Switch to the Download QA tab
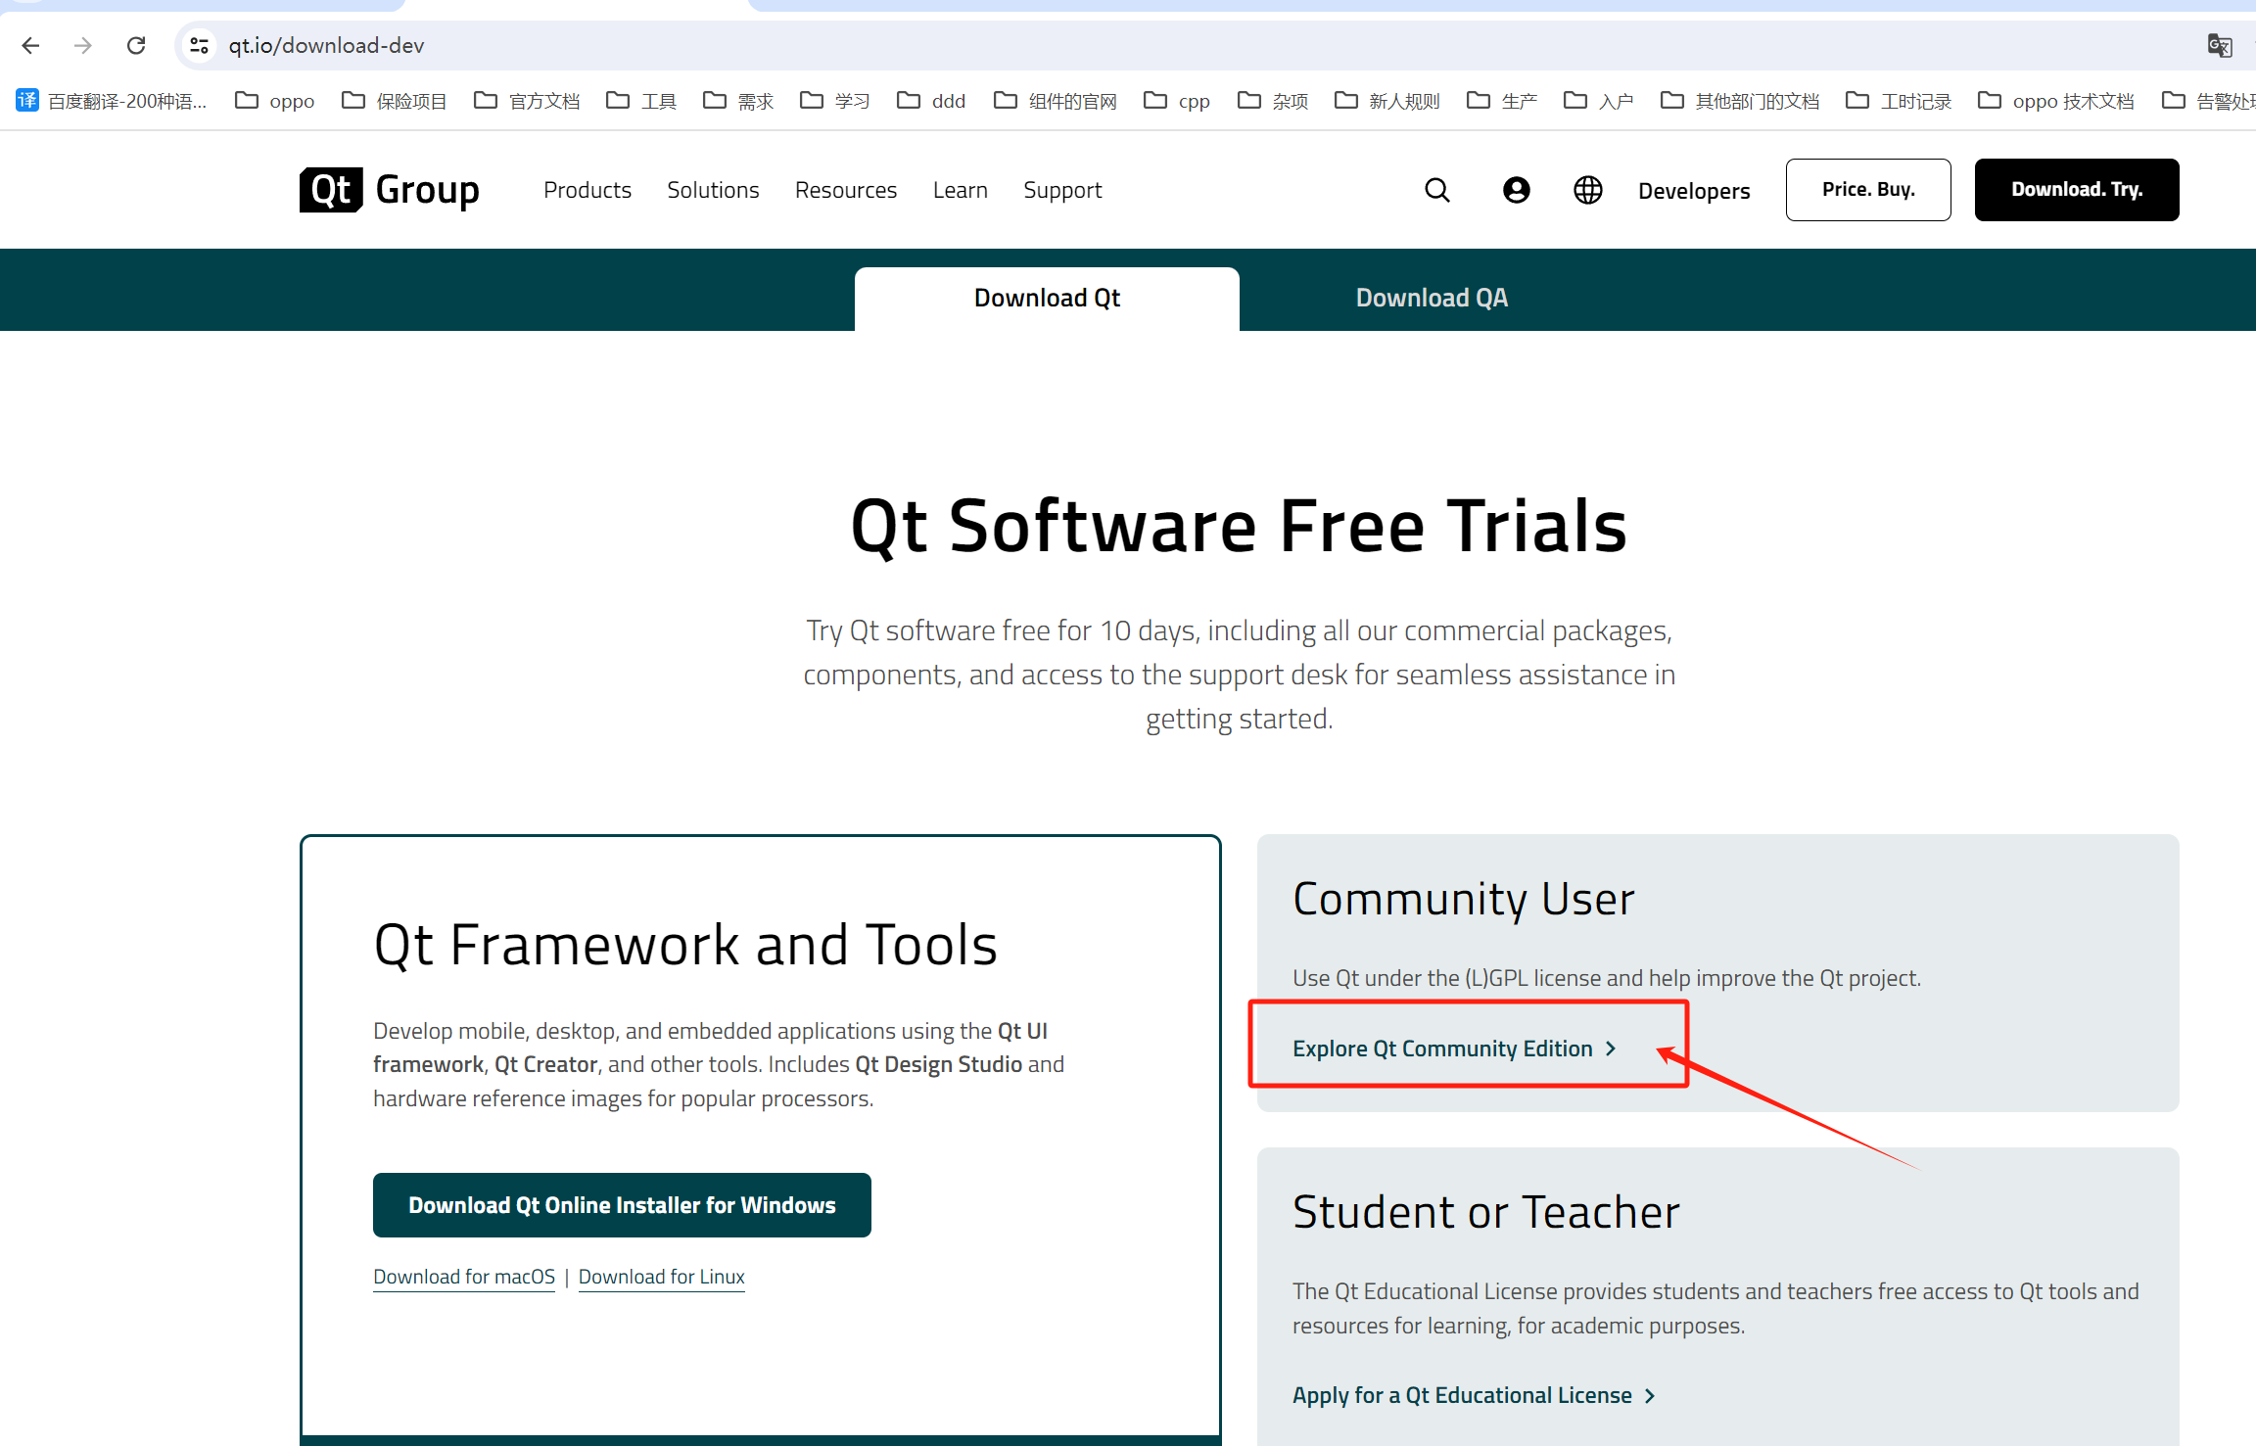 pos(1432,299)
